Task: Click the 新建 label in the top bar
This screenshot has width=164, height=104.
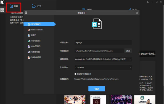Action: pyautogui.click(x=16, y=6)
